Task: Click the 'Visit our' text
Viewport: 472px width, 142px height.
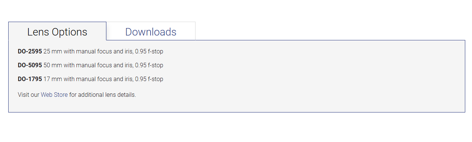Action: pyautogui.click(x=28, y=95)
